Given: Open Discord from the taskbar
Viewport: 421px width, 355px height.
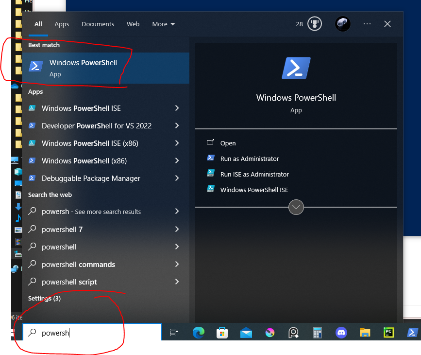Looking at the screenshot, I should 341,333.
